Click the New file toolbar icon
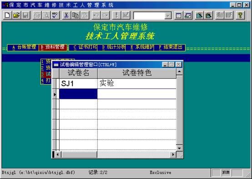 click(7, 15)
